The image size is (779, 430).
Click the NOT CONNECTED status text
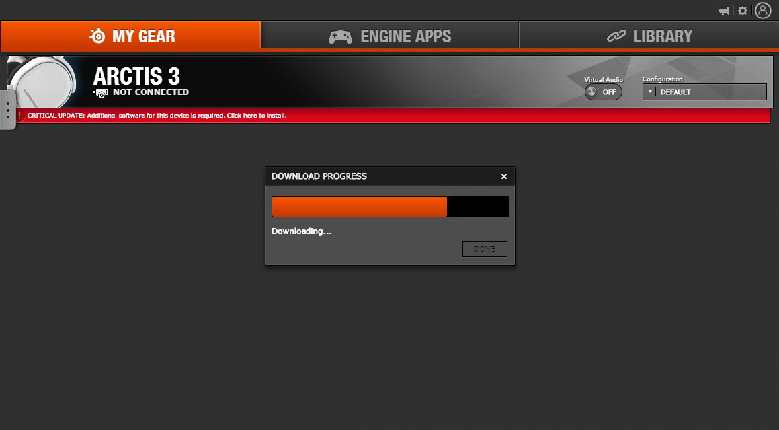151,92
